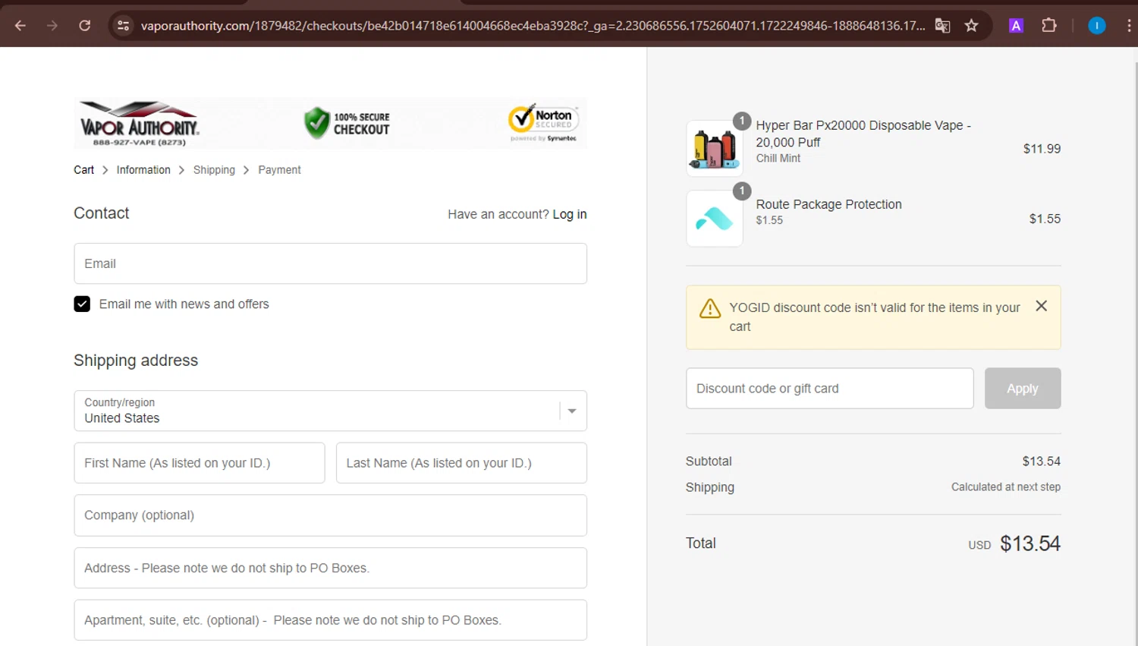Uncheck Email me with news and offers
Viewport: 1138px width, 646px height.
point(82,304)
